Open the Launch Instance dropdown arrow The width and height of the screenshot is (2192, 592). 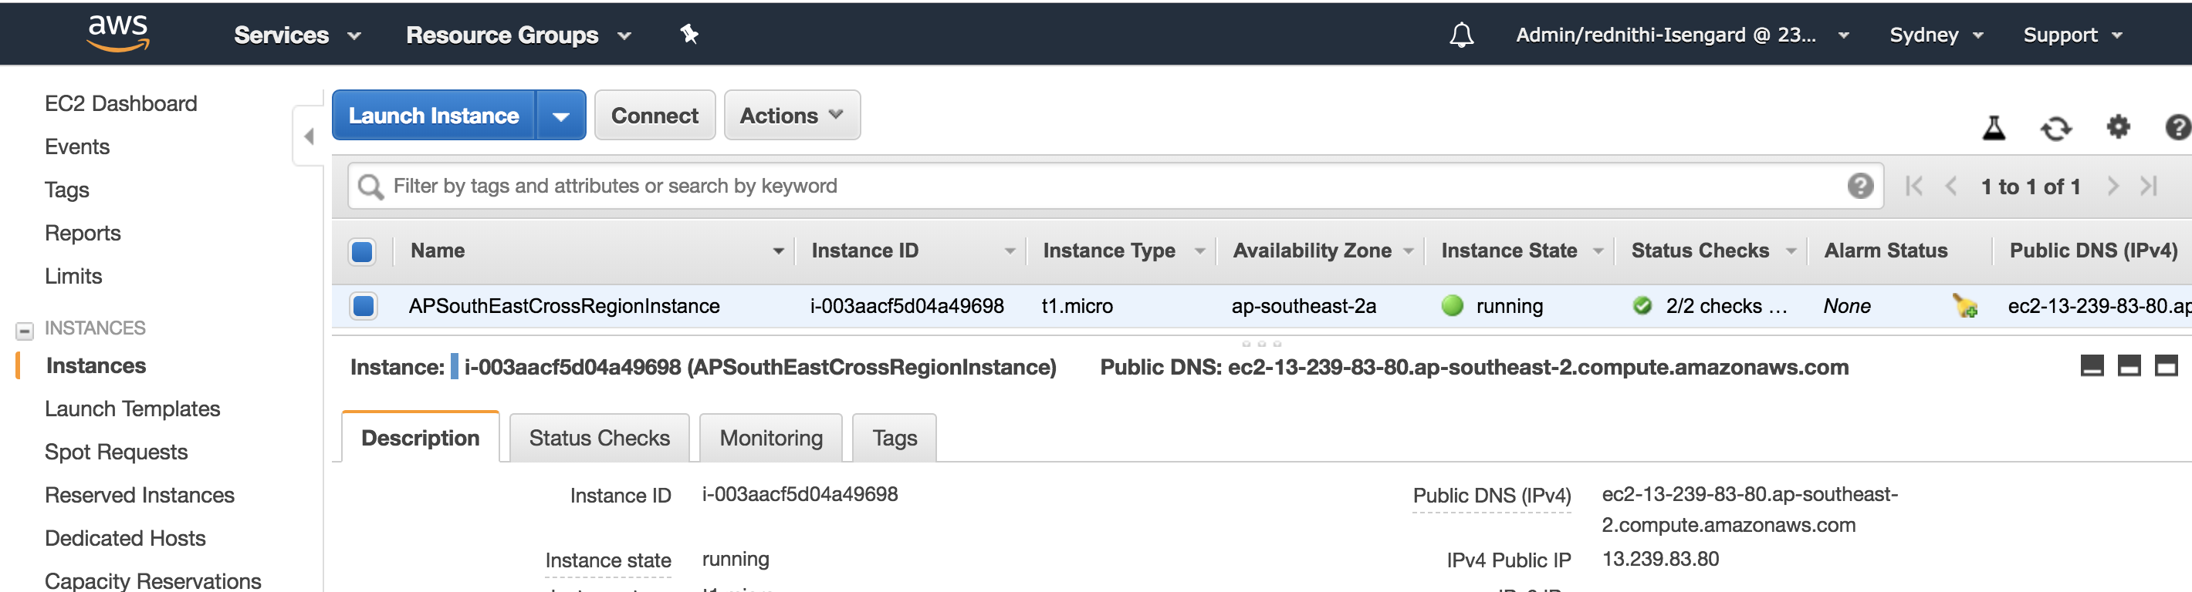point(561,116)
